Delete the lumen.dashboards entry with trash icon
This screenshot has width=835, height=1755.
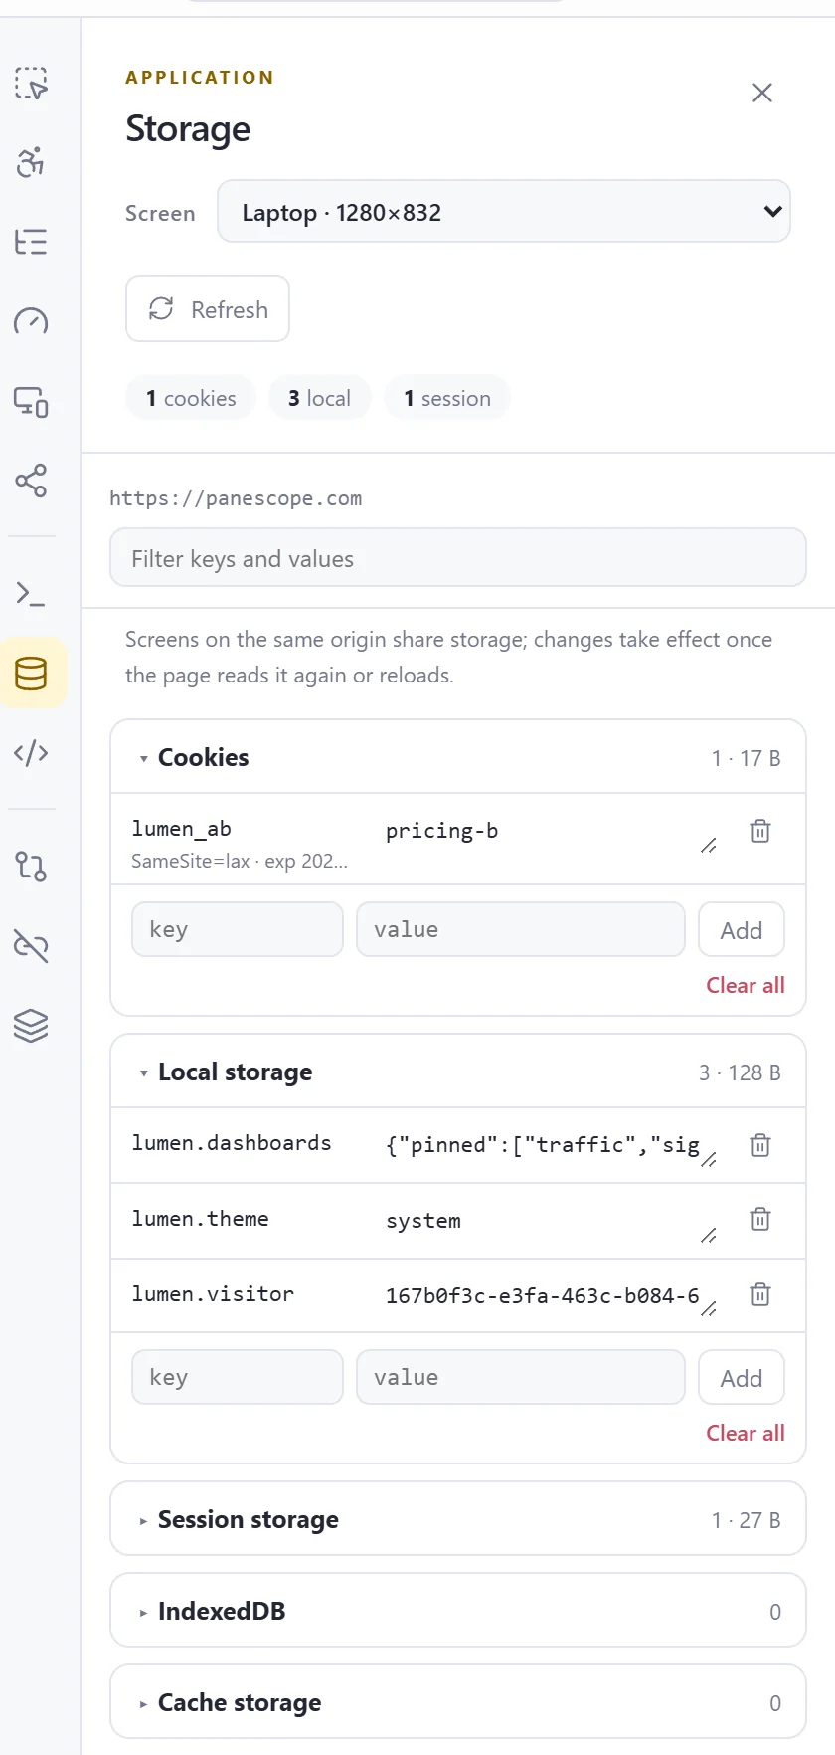[760, 1145]
